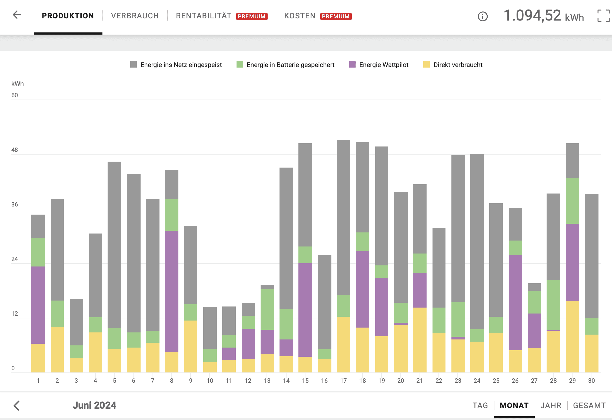Click the bar for day 10
The width and height of the screenshot is (612, 420).
(210, 340)
